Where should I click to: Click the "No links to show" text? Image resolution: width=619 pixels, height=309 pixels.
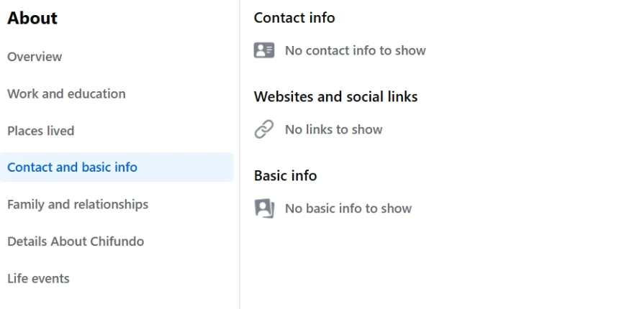(333, 129)
